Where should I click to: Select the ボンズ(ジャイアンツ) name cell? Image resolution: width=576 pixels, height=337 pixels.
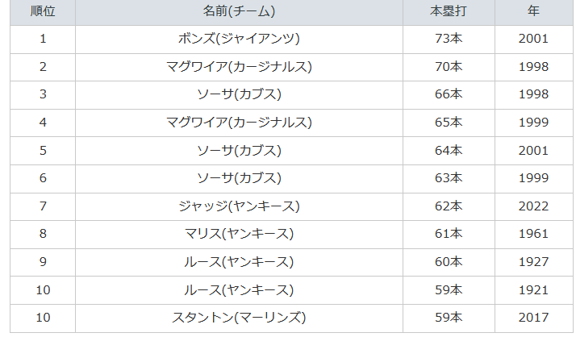pos(239,39)
